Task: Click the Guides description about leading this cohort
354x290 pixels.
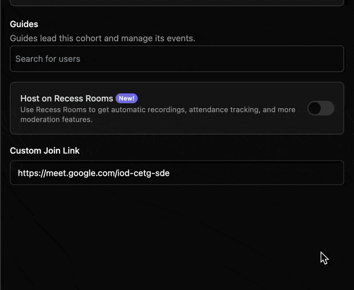Action: pyautogui.click(x=102, y=38)
